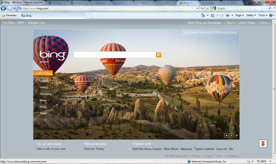Image resolution: width=276 pixels, height=164 pixels.
Task: Click the orange double-down arrow button
Action: coord(263,144)
